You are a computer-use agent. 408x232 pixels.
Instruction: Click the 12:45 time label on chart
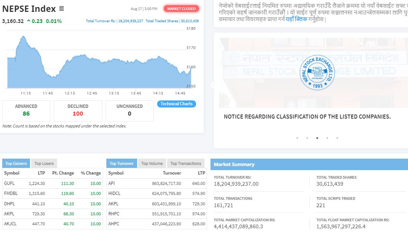coord(92,93)
